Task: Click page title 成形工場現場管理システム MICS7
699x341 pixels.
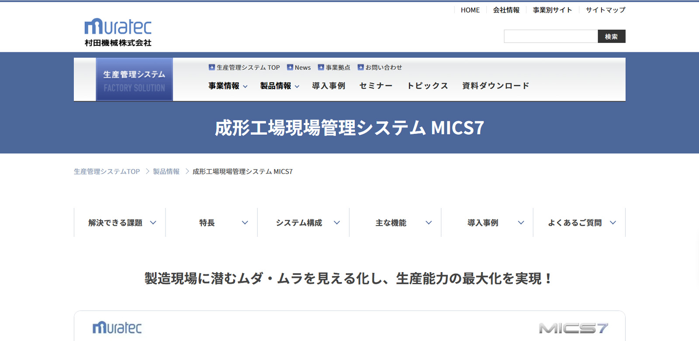Action: [x=349, y=128]
